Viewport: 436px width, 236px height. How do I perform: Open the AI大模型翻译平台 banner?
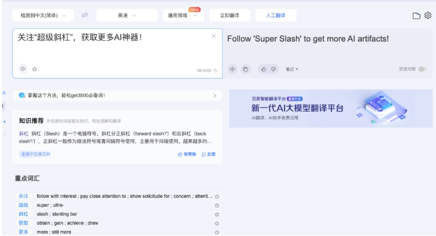(331, 108)
